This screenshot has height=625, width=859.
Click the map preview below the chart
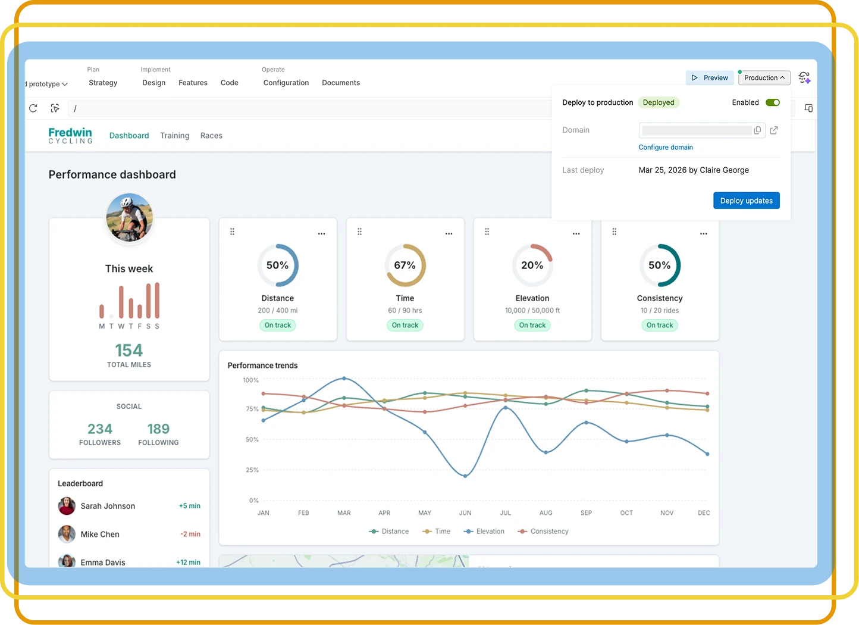(x=344, y=561)
